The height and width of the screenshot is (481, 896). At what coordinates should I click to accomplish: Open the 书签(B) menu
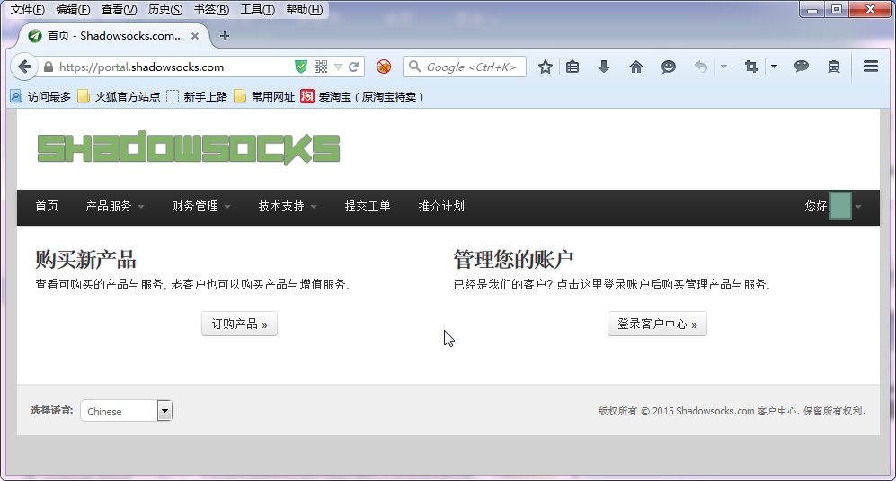coord(211,10)
